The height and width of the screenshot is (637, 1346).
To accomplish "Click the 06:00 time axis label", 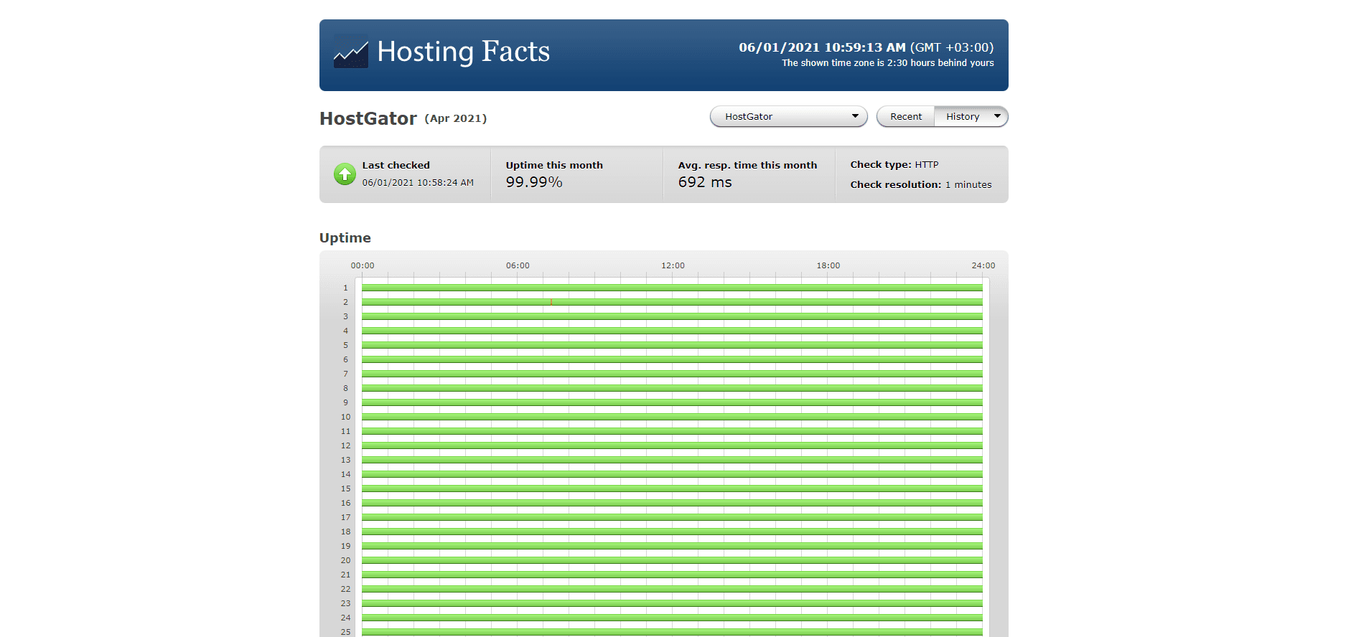I will click(x=518, y=265).
